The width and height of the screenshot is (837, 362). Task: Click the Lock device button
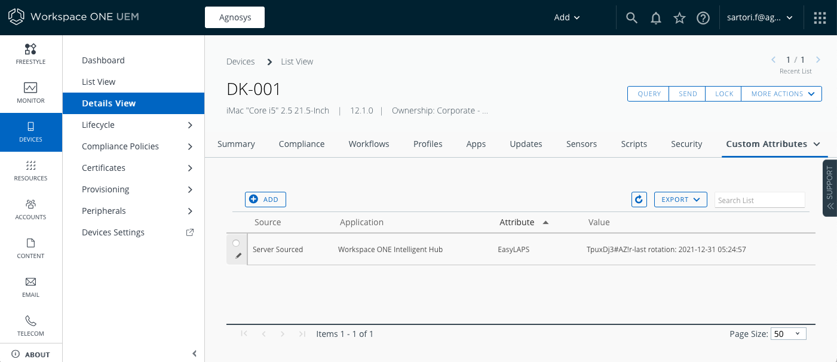(x=724, y=94)
